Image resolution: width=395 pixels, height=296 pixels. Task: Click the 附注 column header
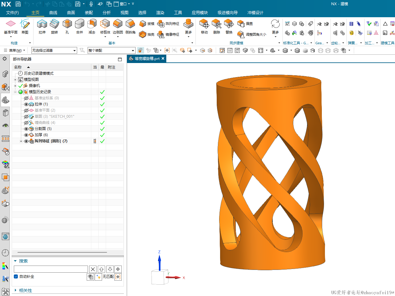[x=114, y=67]
